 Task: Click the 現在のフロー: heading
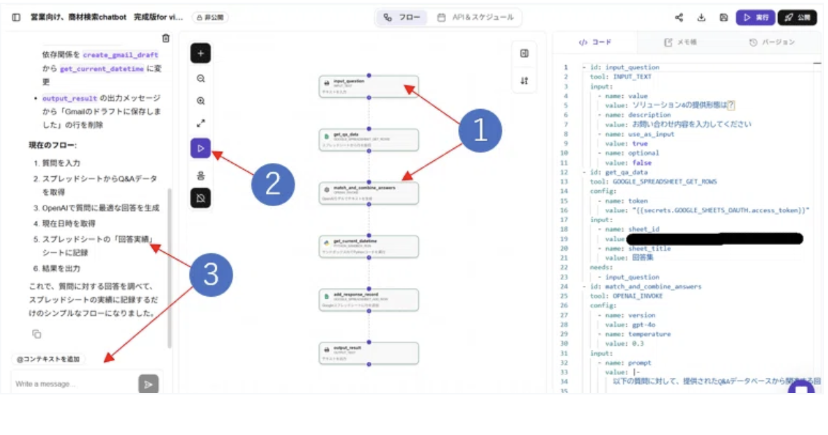click(52, 145)
